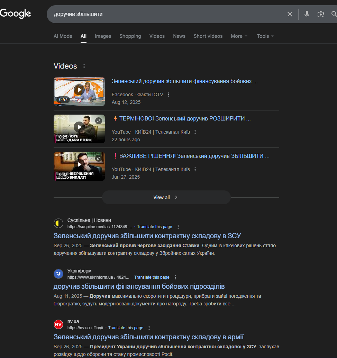337x358 pixels.
Task: Open the Суспільне article about контрактну складову в ЗСУ
Action: point(147,236)
